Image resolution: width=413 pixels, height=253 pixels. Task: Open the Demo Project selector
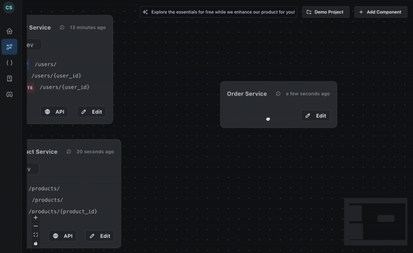[x=326, y=12]
